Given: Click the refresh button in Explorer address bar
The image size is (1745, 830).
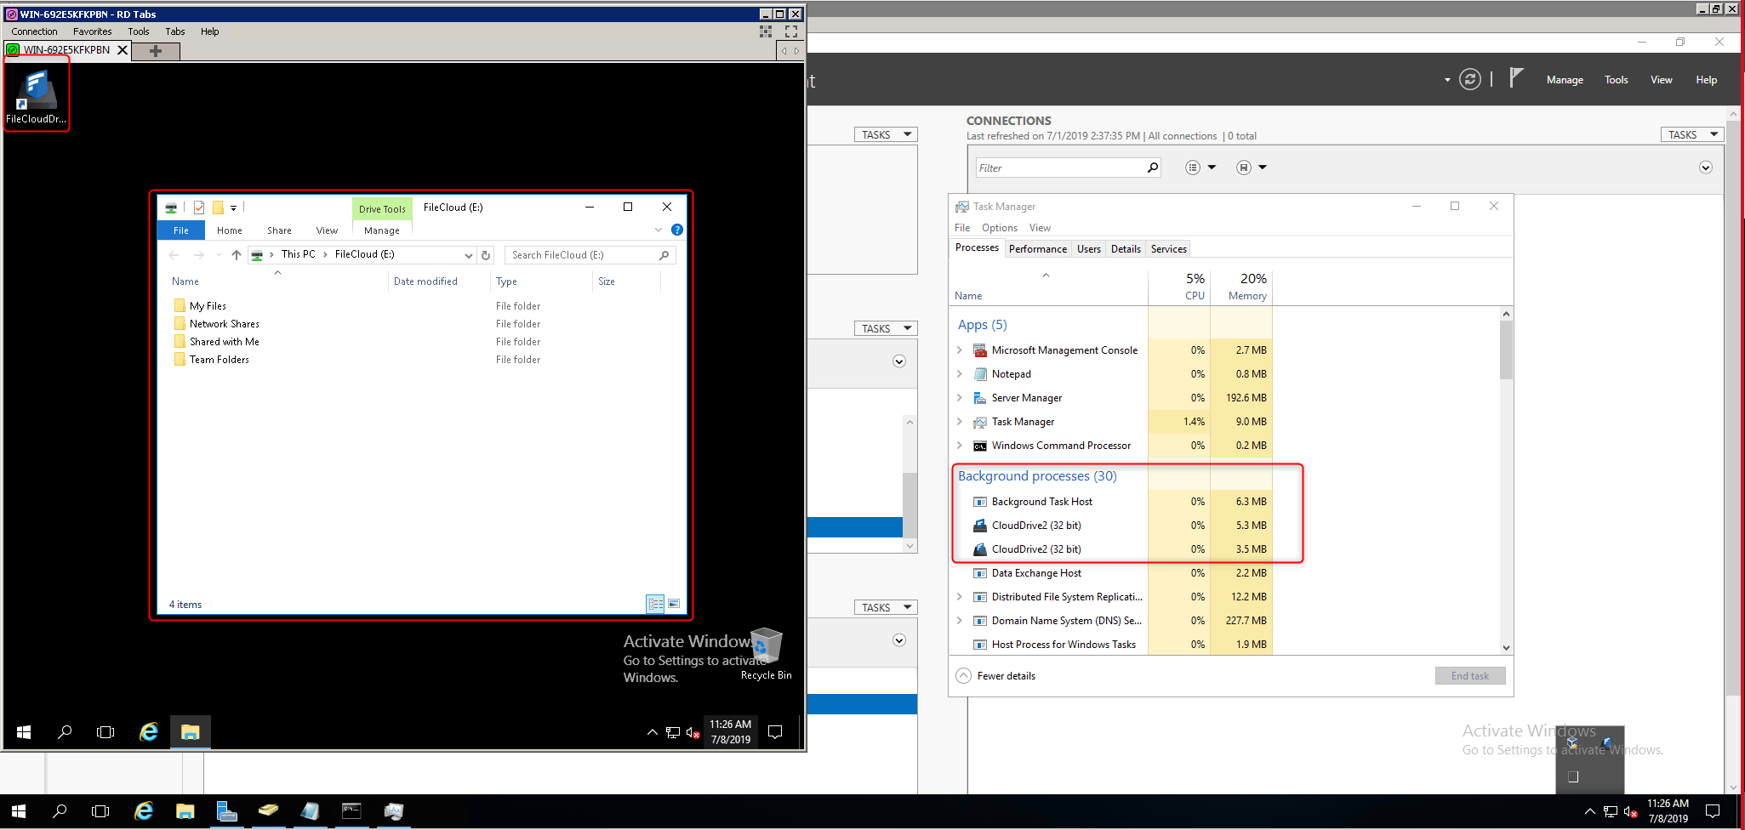Looking at the screenshot, I should (x=486, y=255).
